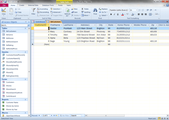Click Toggle Filter

57,15
